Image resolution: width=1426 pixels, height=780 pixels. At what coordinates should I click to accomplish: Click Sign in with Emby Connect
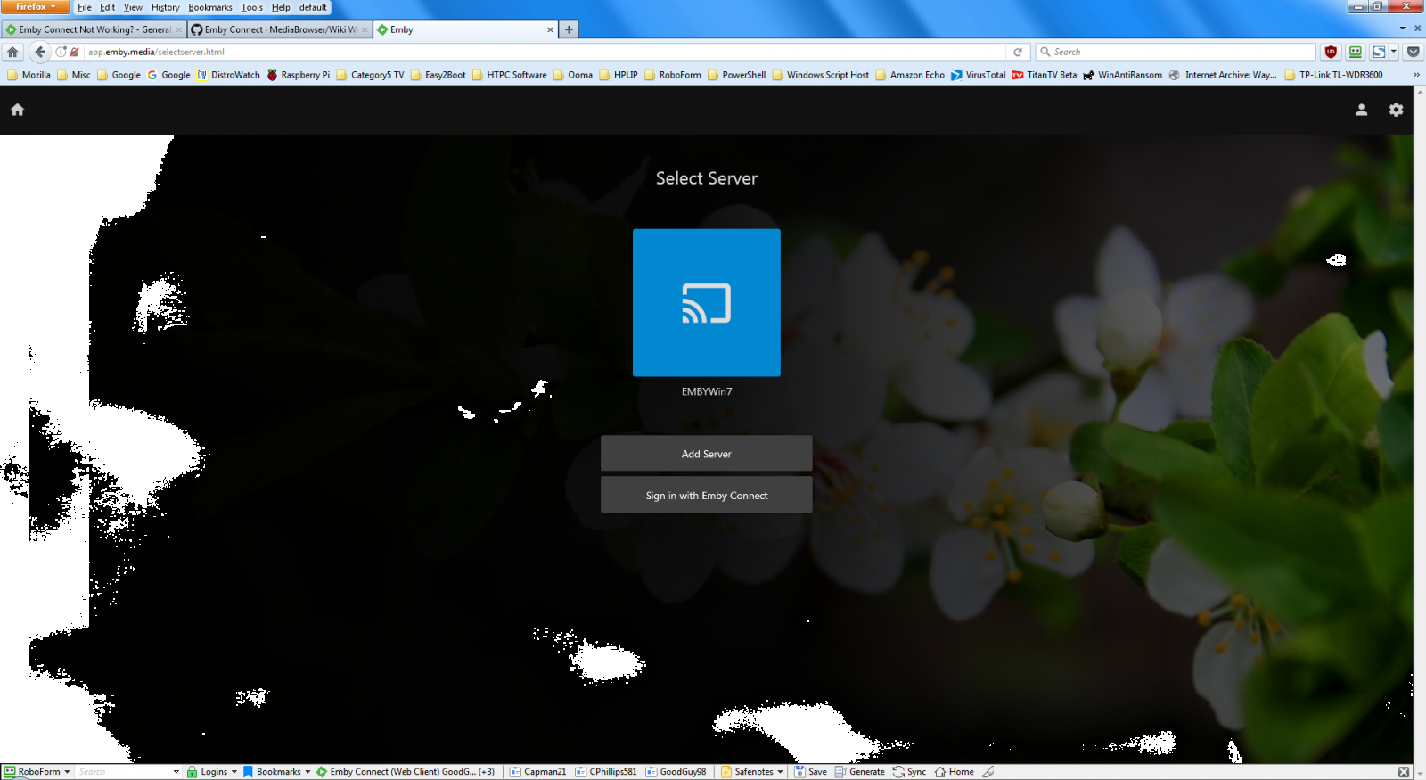[x=707, y=496]
